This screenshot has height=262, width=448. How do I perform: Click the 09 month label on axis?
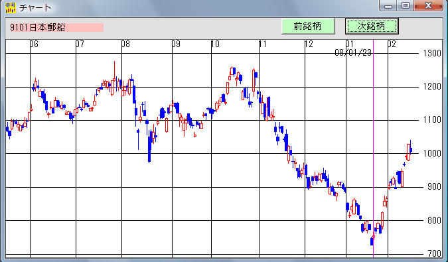(176, 44)
